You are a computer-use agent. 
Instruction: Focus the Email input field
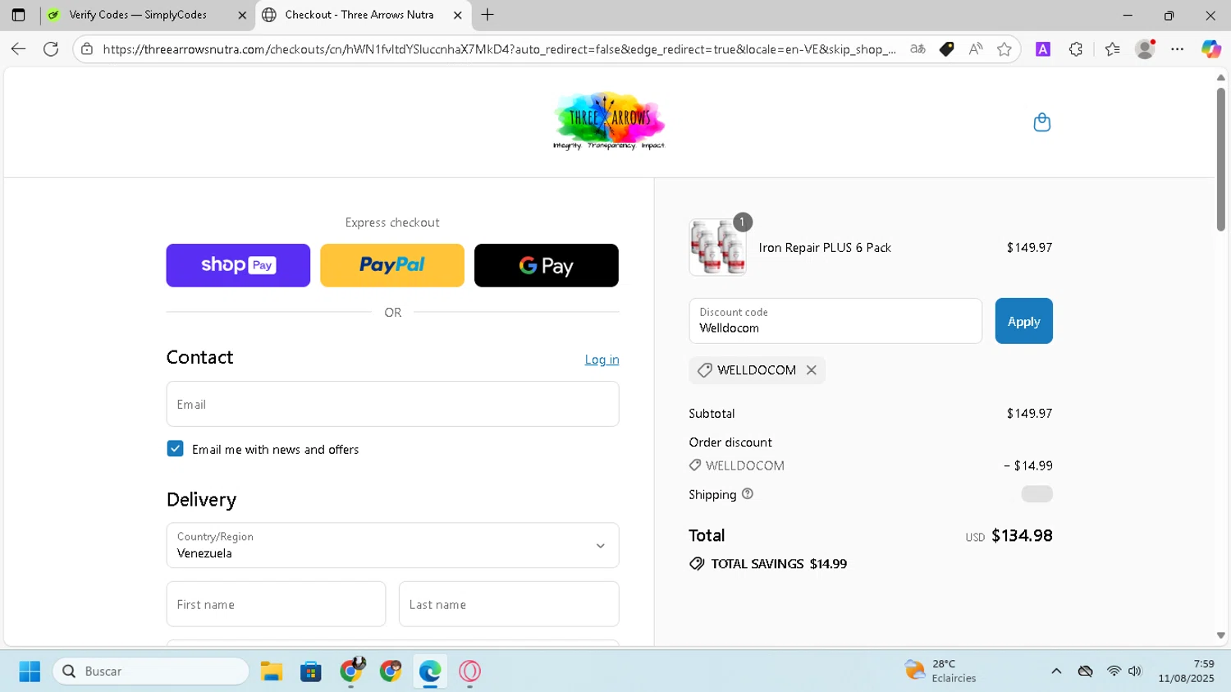click(392, 404)
